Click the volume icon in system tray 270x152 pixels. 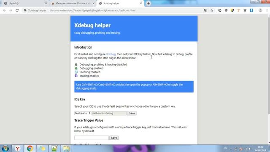pos(250,149)
